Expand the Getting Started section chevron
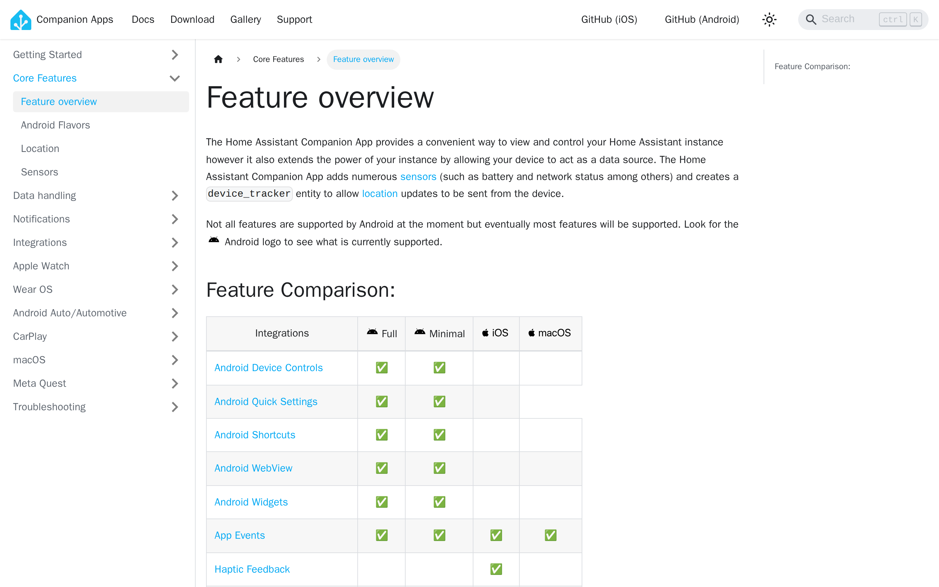The image size is (939, 587). tap(175, 55)
